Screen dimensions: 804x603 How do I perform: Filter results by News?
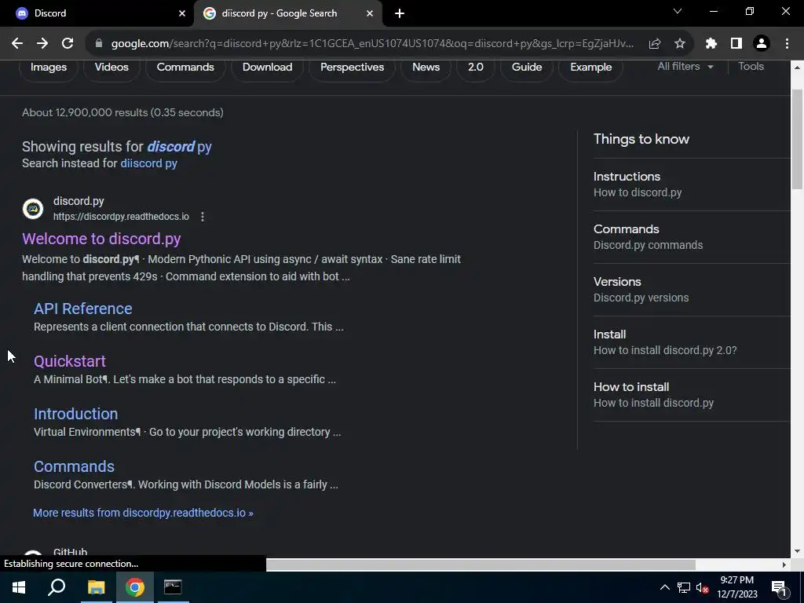[426, 68]
